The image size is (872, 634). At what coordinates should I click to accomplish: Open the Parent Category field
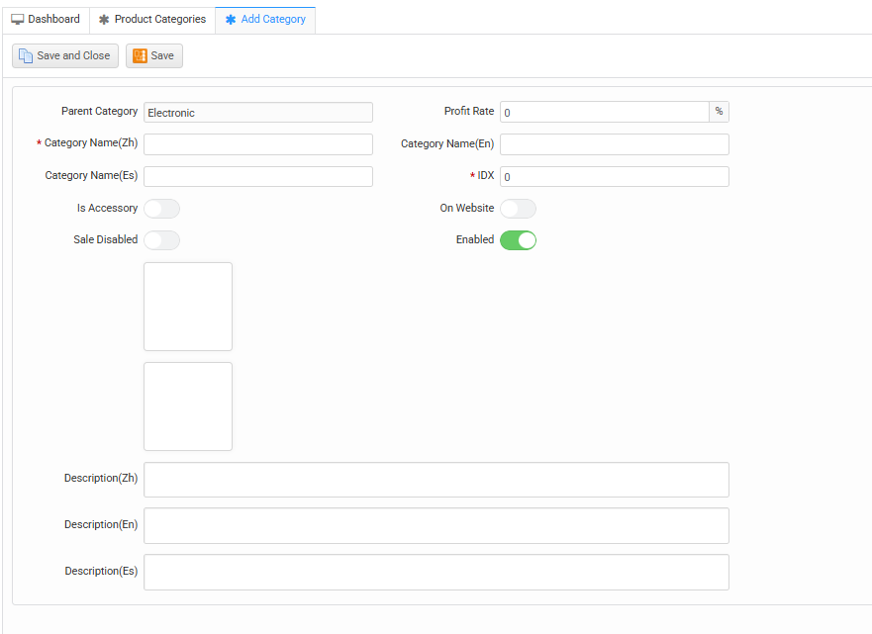click(x=258, y=113)
